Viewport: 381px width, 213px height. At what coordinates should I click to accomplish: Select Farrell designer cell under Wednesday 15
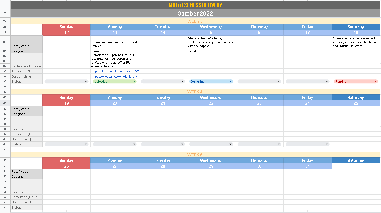[x=211, y=51]
